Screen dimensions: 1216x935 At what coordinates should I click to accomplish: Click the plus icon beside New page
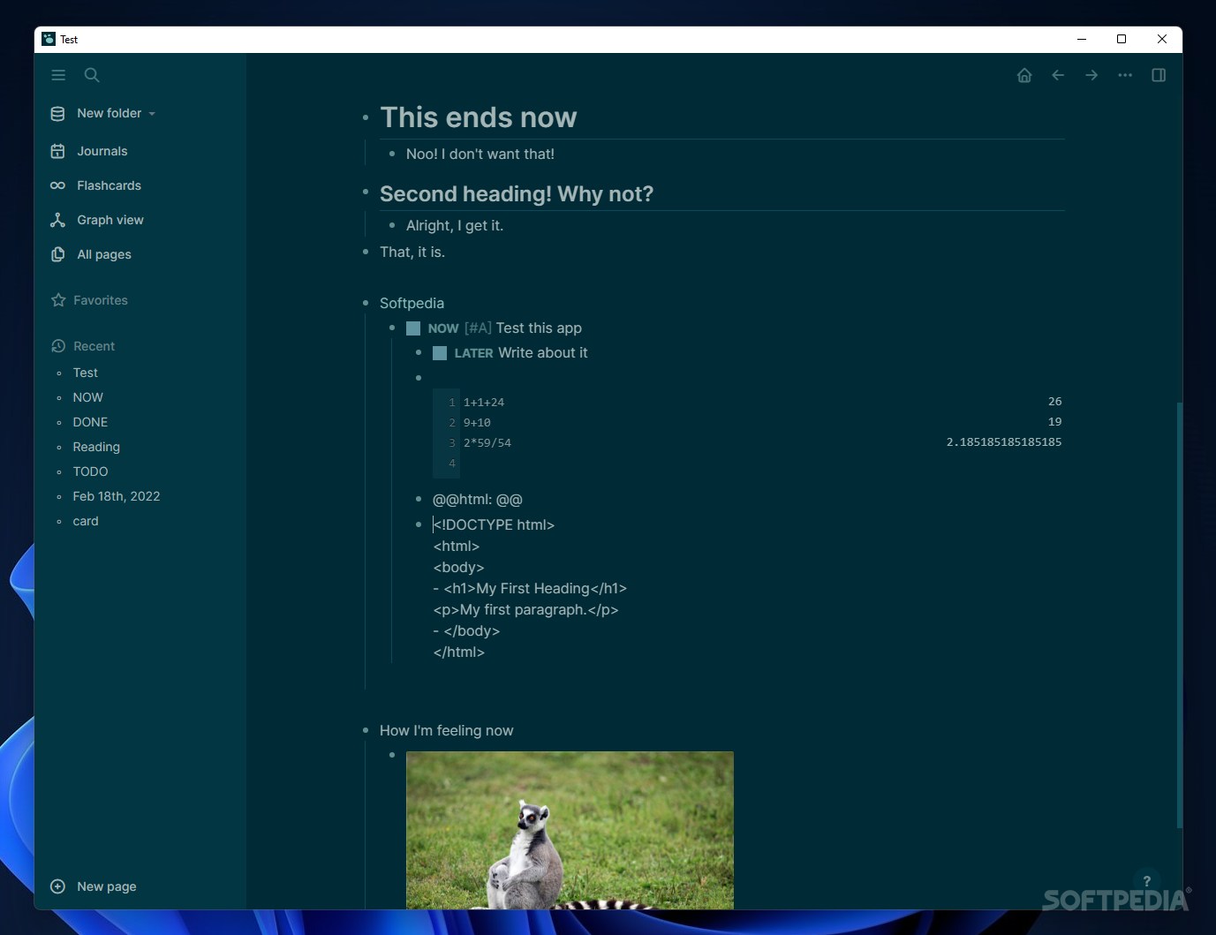point(57,886)
